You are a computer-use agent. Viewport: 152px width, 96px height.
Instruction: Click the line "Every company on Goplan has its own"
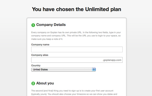76,32
